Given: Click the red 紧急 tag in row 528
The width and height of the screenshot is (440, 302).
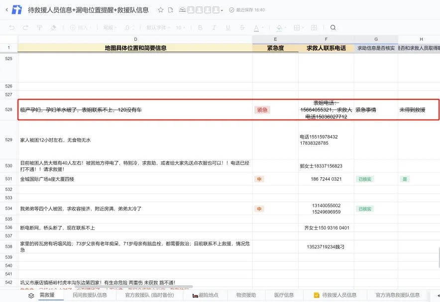Looking at the screenshot, I should coord(262,110).
